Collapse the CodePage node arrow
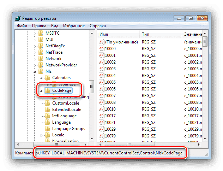 click(x=42, y=90)
